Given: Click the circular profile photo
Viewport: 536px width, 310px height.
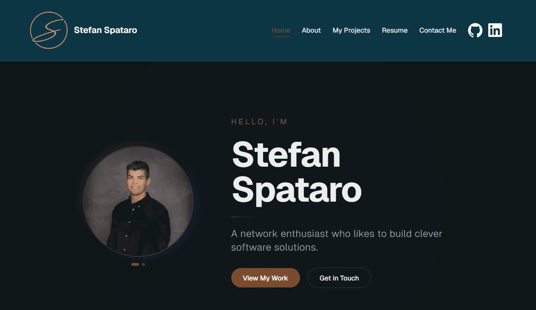Looking at the screenshot, I should click(138, 201).
